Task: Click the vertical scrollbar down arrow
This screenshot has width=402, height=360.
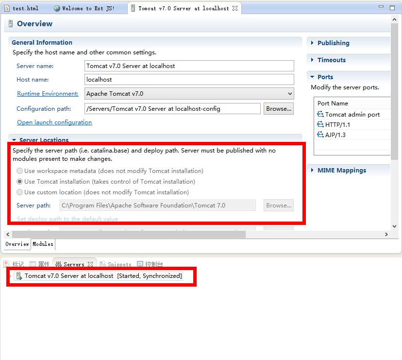Action: 394,226
